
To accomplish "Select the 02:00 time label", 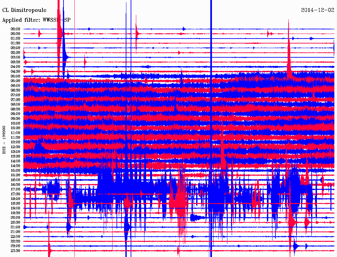I will click(15, 48).
